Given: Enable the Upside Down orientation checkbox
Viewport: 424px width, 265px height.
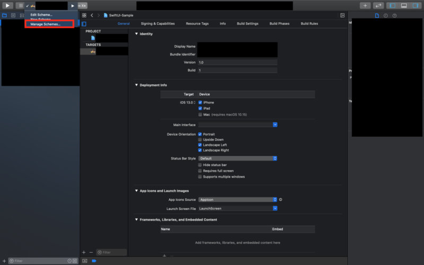Looking at the screenshot, I should (200, 139).
